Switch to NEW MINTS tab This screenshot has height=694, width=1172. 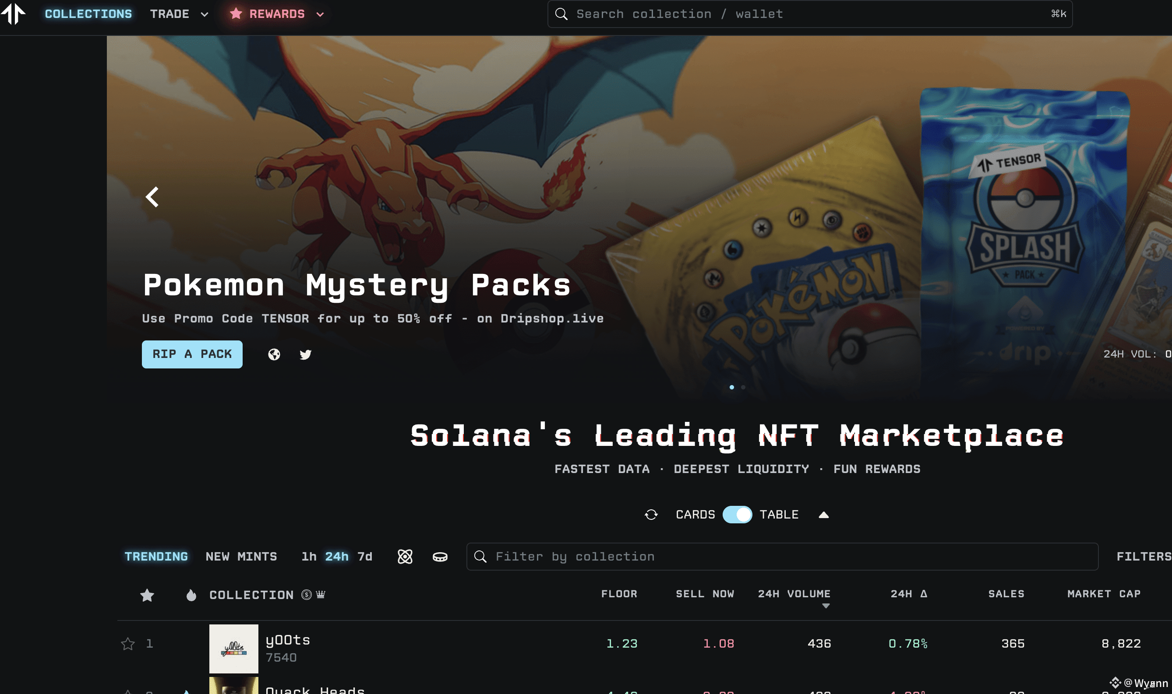tap(241, 557)
